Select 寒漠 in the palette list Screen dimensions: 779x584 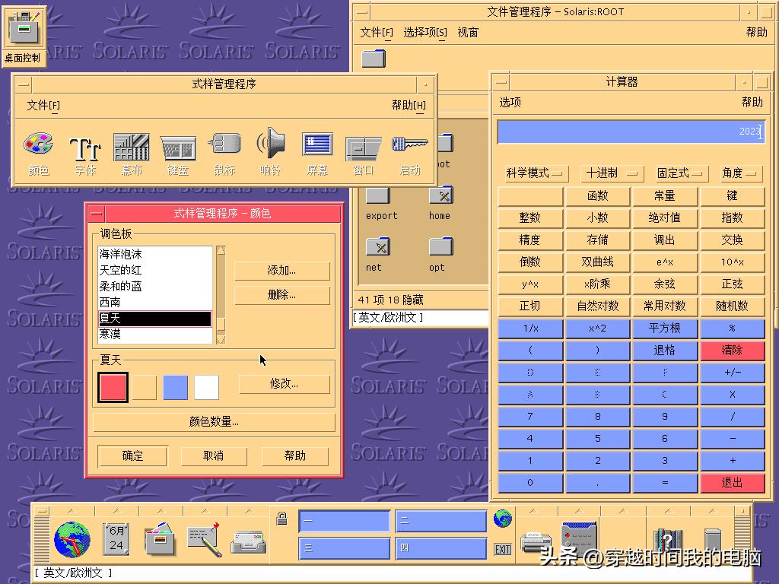tap(155, 335)
